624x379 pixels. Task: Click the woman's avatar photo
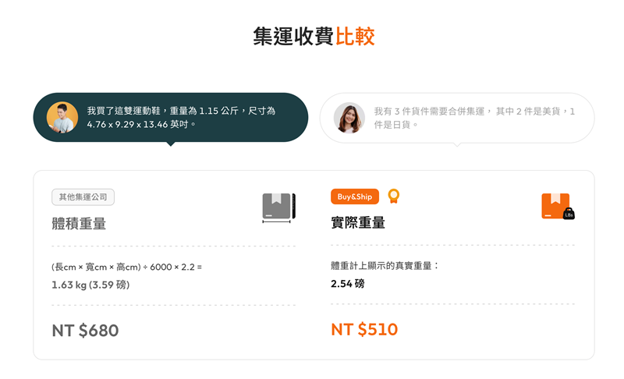tap(349, 118)
